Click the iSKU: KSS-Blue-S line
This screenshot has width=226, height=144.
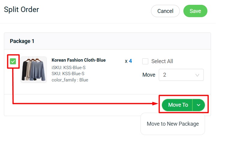pos(68,68)
